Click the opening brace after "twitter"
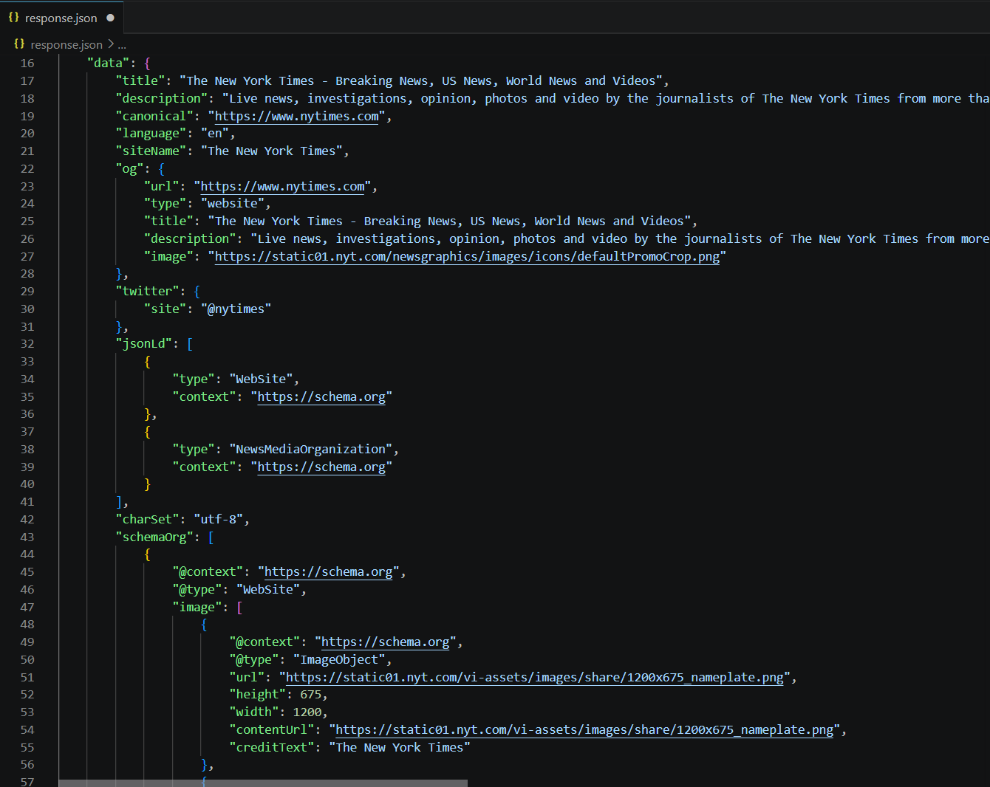990x787 pixels. [197, 291]
